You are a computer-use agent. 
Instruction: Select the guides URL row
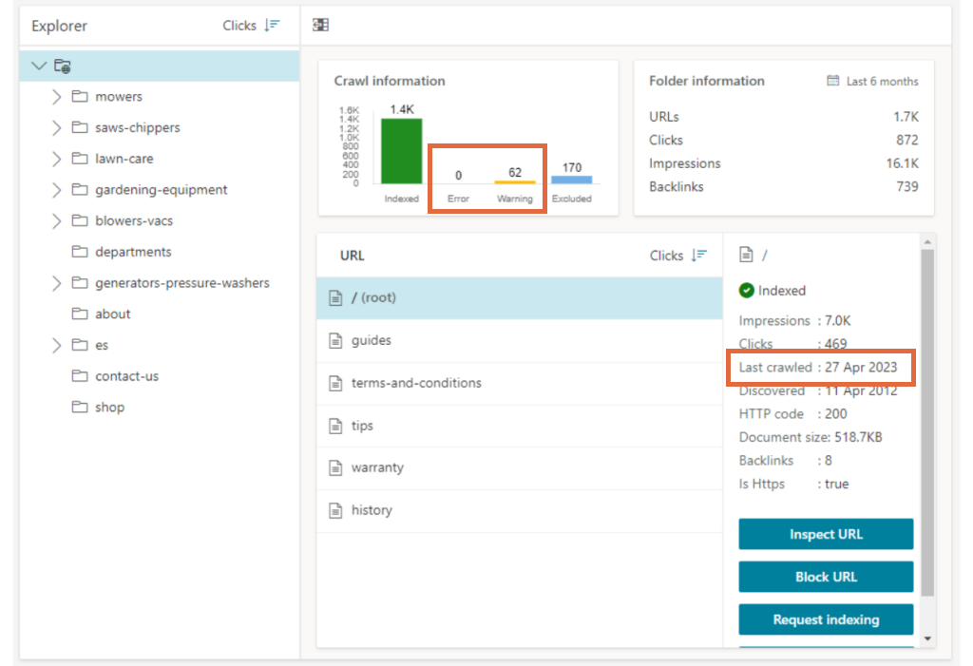(x=520, y=341)
